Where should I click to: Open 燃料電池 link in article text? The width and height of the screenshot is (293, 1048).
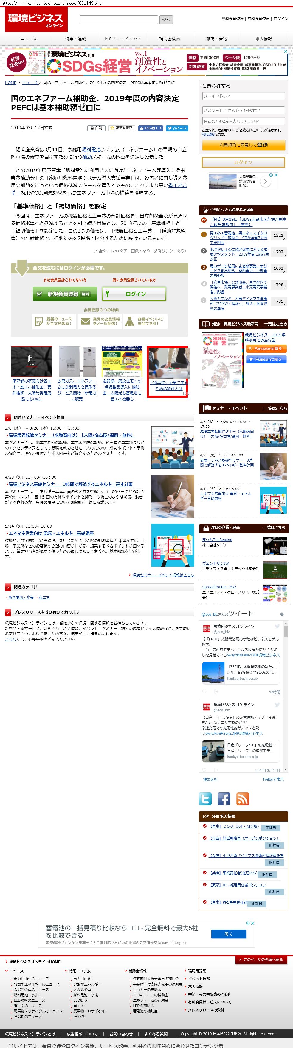[91, 149]
